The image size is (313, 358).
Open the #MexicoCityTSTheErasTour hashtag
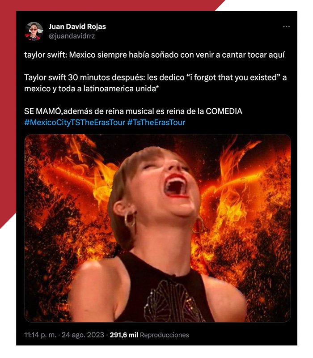(75, 123)
